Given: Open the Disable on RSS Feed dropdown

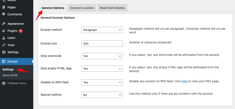Looking at the screenshot, I should (x=102, y=82).
